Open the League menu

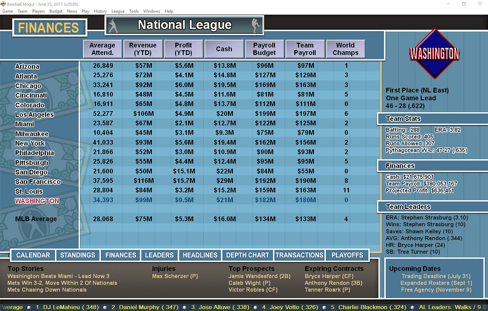click(118, 11)
